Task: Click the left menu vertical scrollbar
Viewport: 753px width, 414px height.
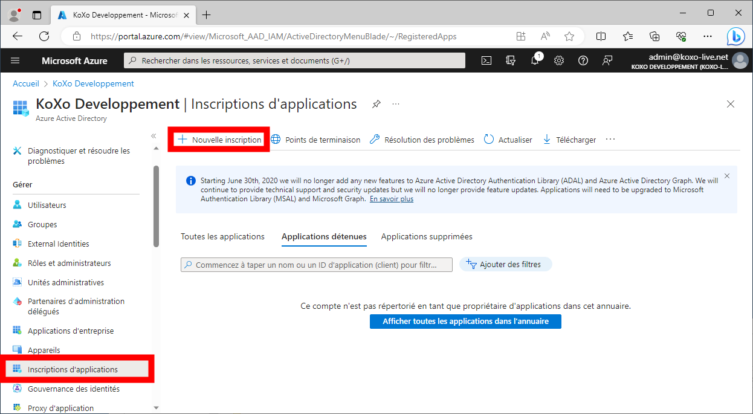Action: [156, 206]
